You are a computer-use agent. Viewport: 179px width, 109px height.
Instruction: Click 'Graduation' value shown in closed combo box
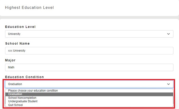(15, 84)
